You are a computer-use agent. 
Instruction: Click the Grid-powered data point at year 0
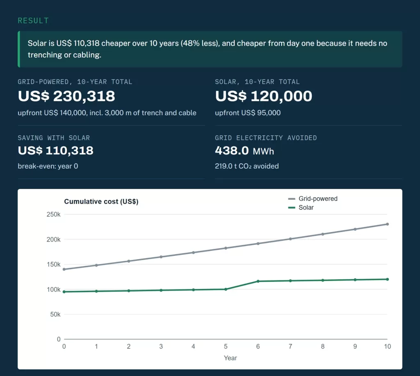[64, 269]
